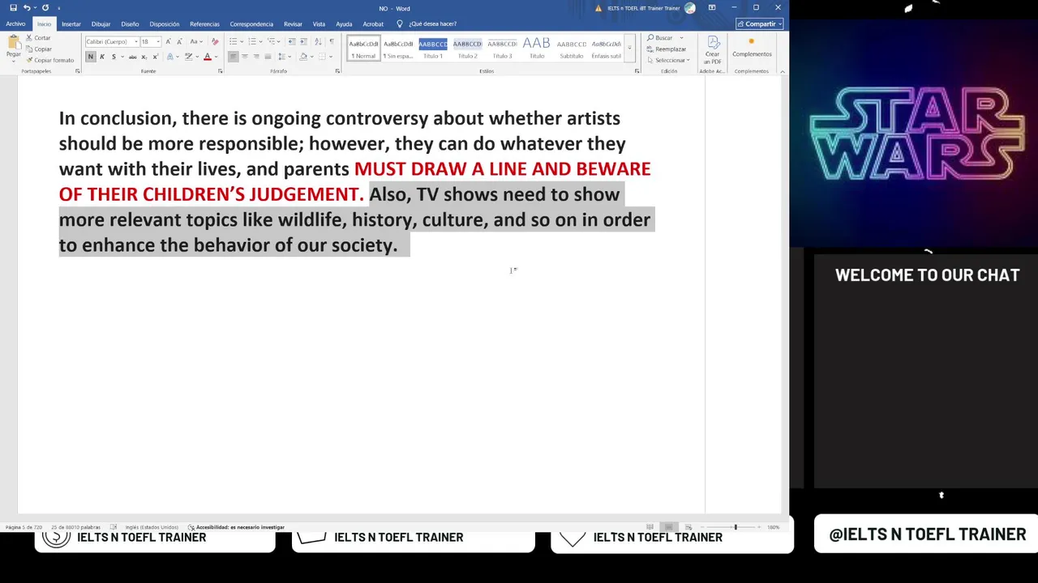
Task: Expand the bullets list dropdown
Action: [x=241, y=41]
